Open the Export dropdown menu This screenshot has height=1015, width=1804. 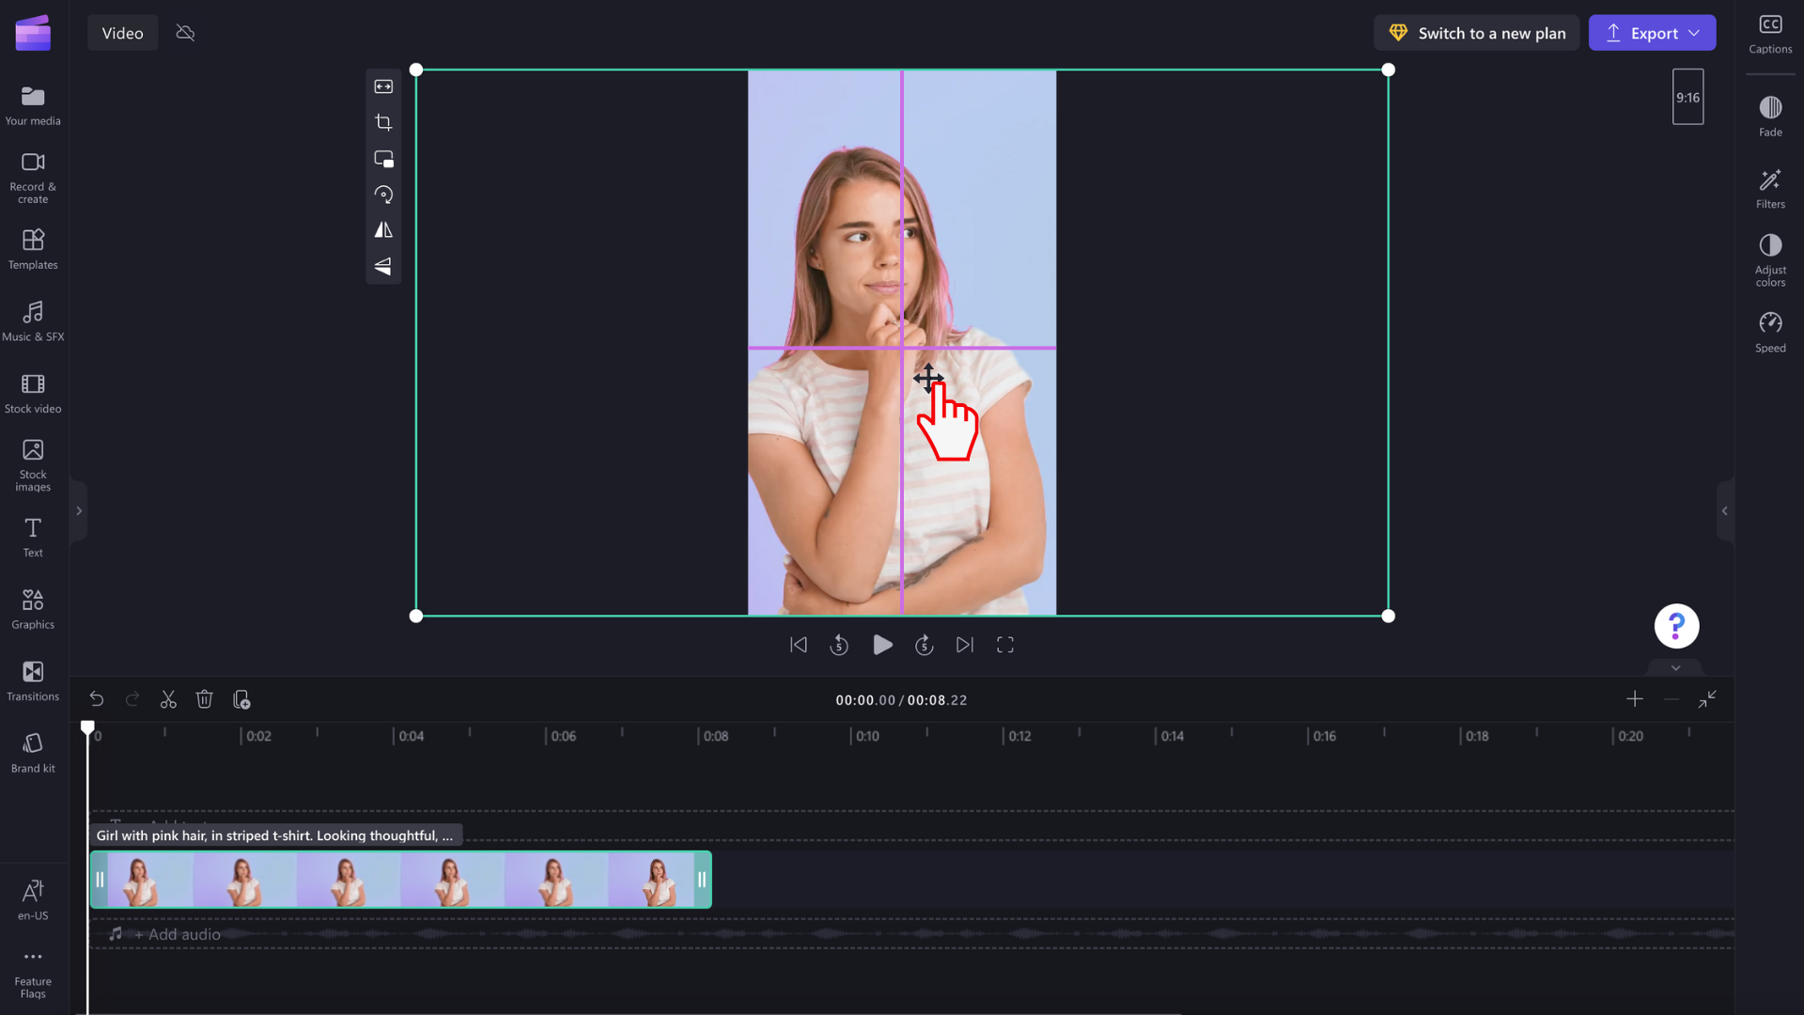tap(1692, 32)
